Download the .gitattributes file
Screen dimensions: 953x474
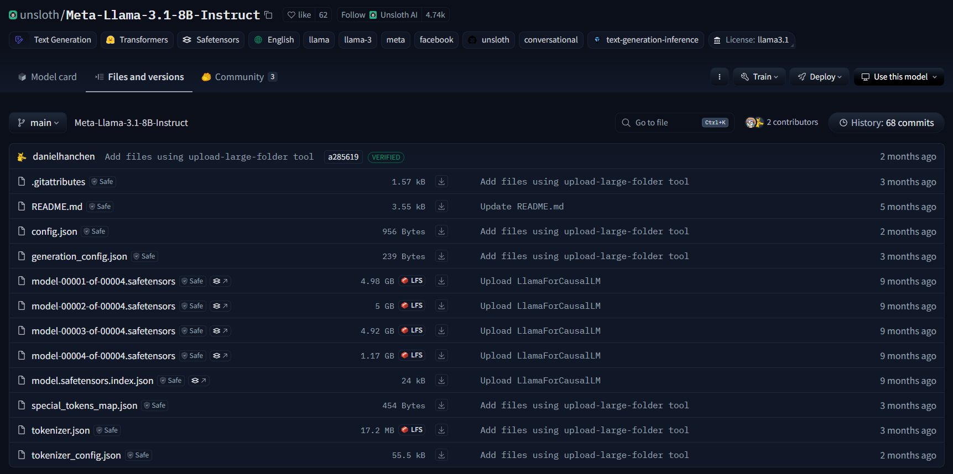click(441, 181)
